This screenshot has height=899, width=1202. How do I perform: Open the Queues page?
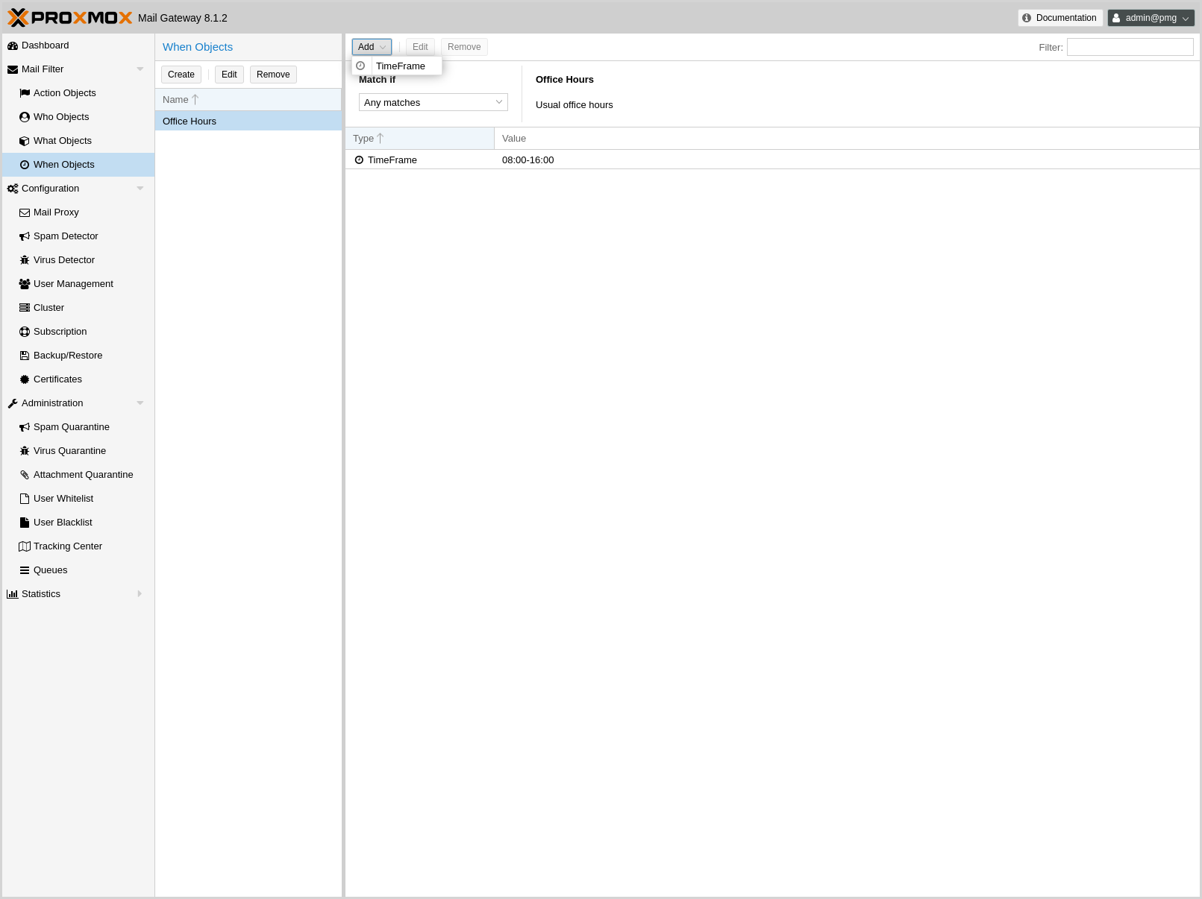click(50, 570)
